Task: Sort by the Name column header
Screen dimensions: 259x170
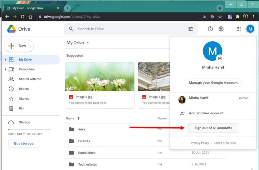Action: pos(70,118)
